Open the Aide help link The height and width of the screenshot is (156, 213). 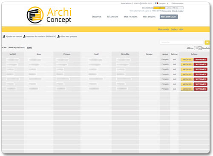coord(181,29)
